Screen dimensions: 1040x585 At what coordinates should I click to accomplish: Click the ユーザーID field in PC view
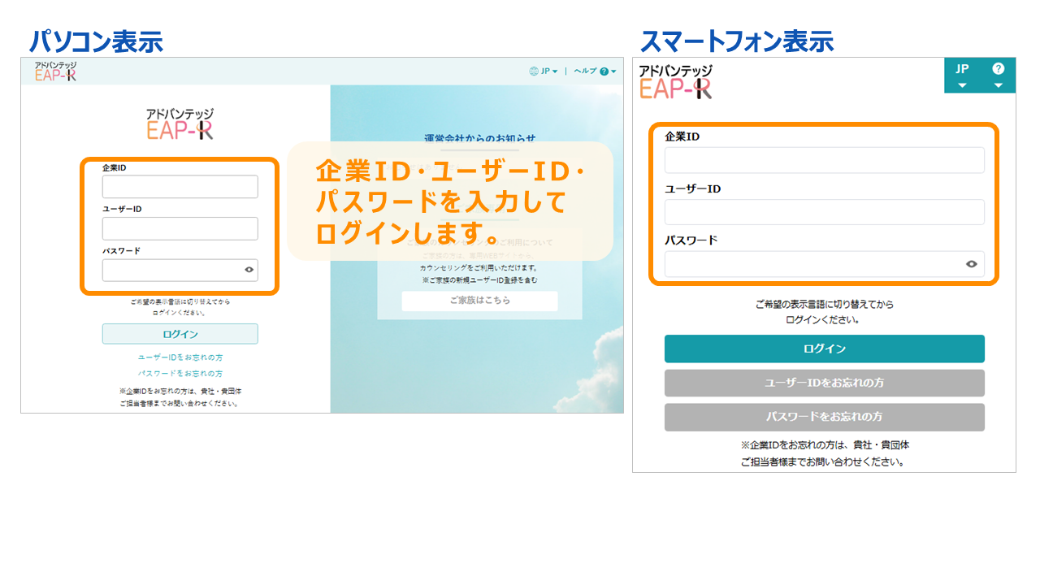pyautogui.click(x=180, y=228)
